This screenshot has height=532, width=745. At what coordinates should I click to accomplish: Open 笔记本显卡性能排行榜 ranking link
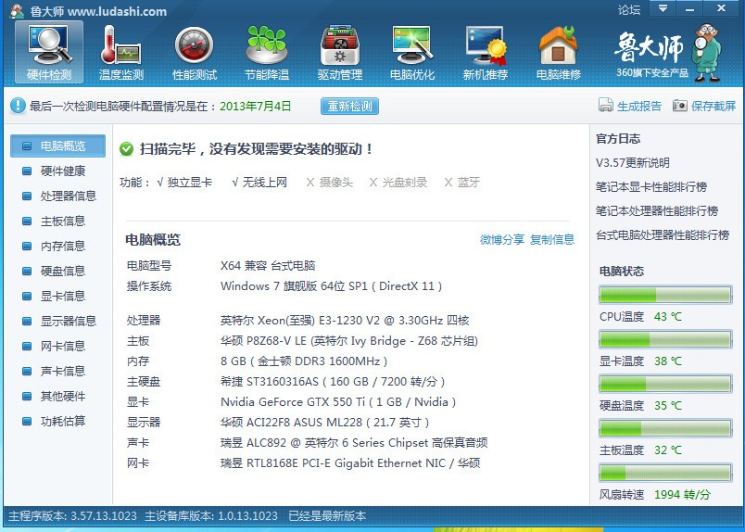(651, 187)
